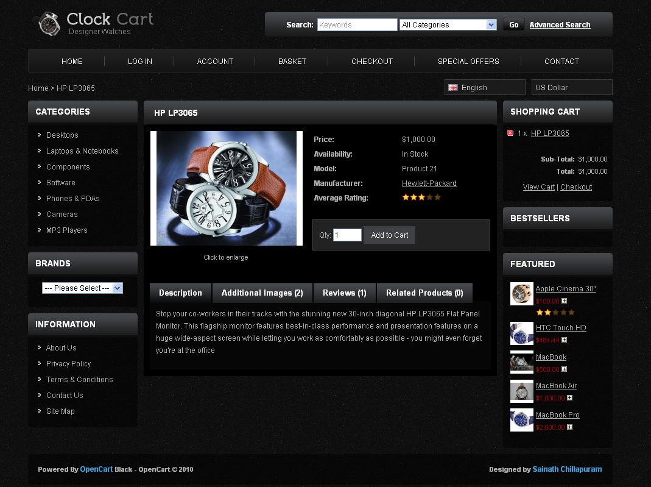This screenshot has height=487, width=651.
Task: Add Apple Cinema 30" to cart
Action: pyautogui.click(x=565, y=301)
